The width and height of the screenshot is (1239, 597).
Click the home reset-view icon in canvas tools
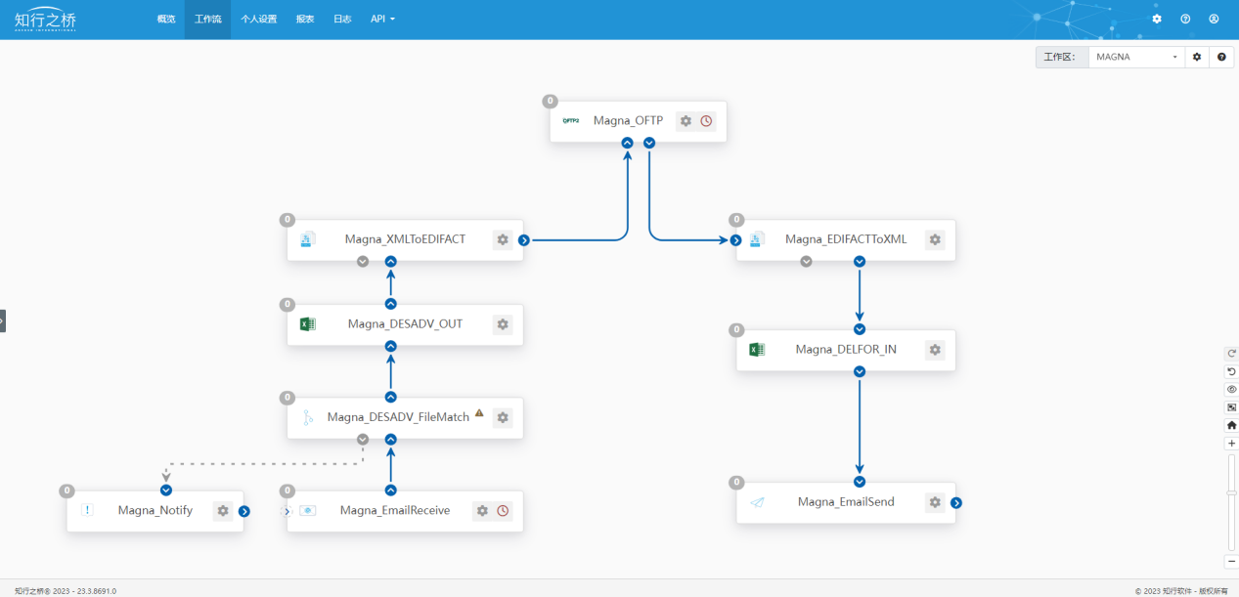pyautogui.click(x=1231, y=425)
